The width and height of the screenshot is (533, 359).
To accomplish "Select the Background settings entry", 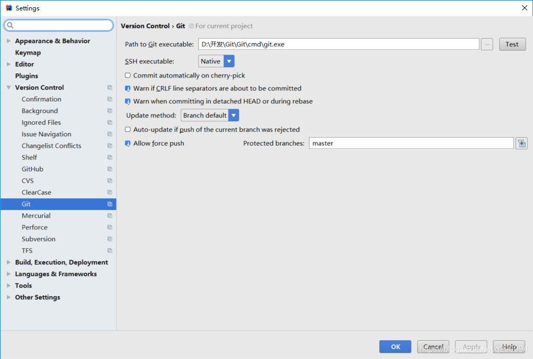I will 40,111.
